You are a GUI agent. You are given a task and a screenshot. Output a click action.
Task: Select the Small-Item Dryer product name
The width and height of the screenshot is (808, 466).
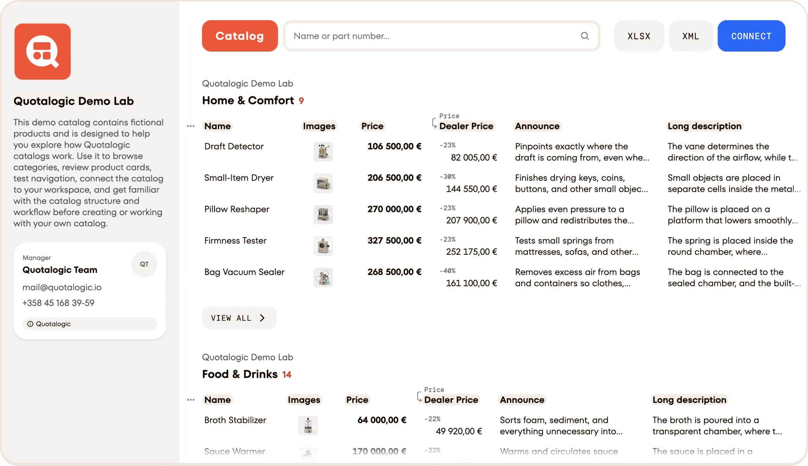(239, 178)
